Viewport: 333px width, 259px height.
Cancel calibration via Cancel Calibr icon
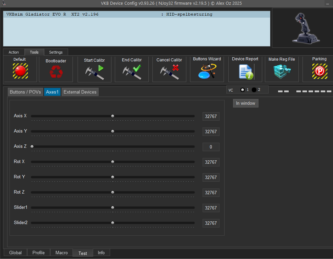[169, 72]
